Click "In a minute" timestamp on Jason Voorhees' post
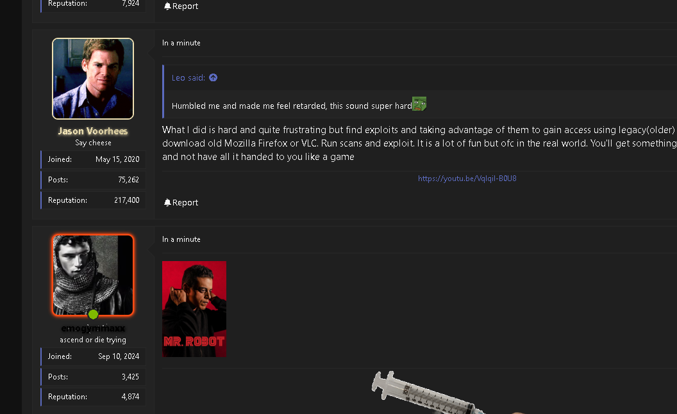Screen dimensions: 677x414 (181, 43)
